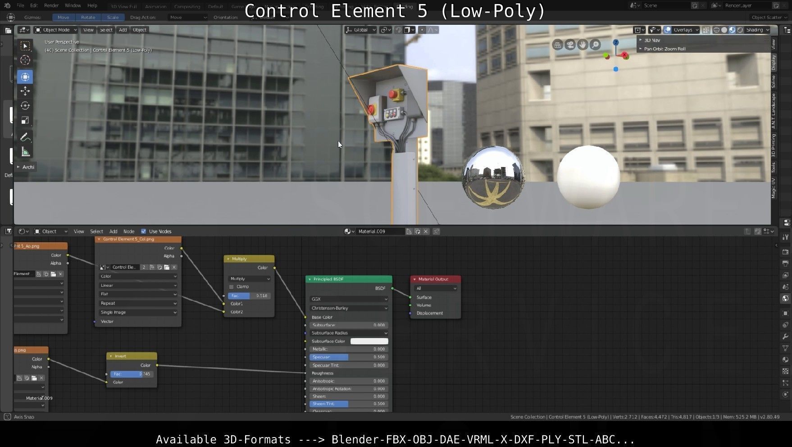The height and width of the screenshot is (447, 792).
Task: Click the Scene name field
Action: pos(666,5)
